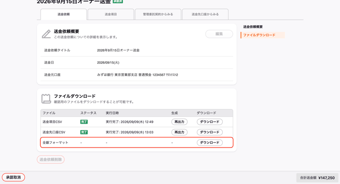Image resolution: width=340 pixels, height=184 pixels.
Task: Click the 承認取消 button
Action: pyautogui.click(x=13, y=177)
